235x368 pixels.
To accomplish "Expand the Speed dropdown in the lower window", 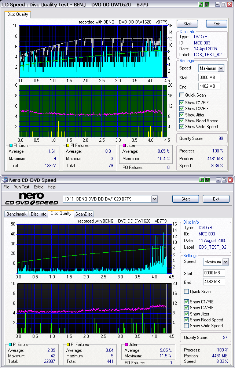I will 225,262.
